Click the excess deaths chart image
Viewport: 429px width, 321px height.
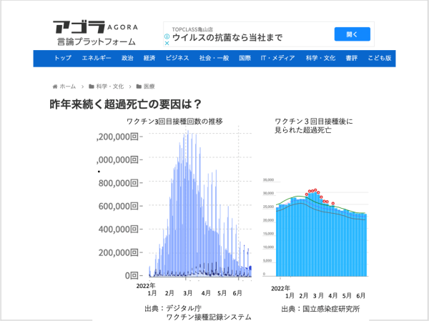315,237
